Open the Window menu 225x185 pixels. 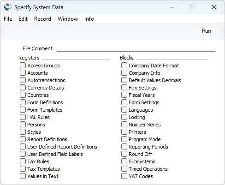68,19
